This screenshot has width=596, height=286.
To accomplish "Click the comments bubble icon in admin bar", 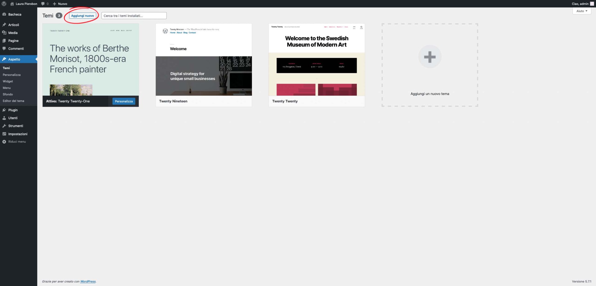I will [43, 4].
